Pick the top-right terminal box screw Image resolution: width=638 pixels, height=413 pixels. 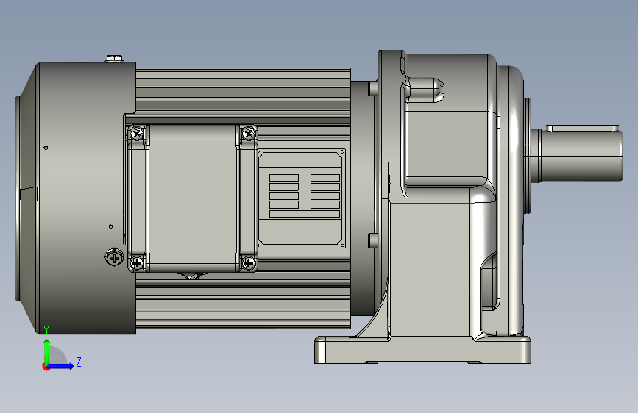248,133
